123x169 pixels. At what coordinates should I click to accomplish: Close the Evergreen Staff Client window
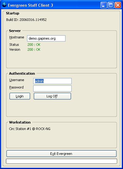pyautogui.click(x=118, y=5)
